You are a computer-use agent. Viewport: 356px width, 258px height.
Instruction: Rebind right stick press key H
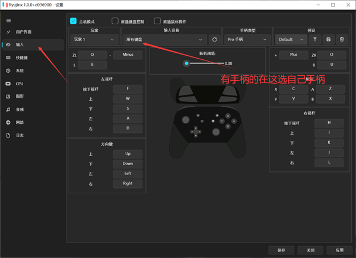[x=329, y=123]
